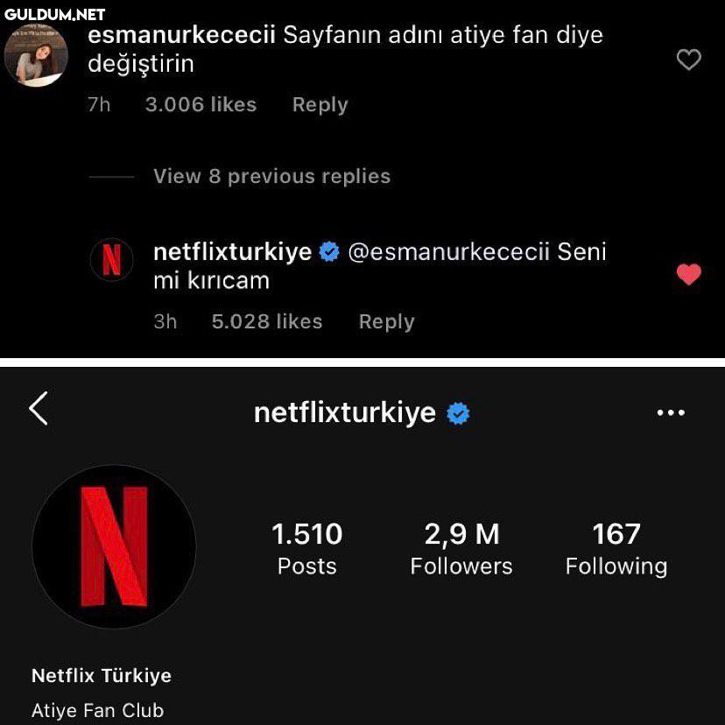Tap the verified badge in the reply
This screenshot has width=725, height=725.
[329, 252]
